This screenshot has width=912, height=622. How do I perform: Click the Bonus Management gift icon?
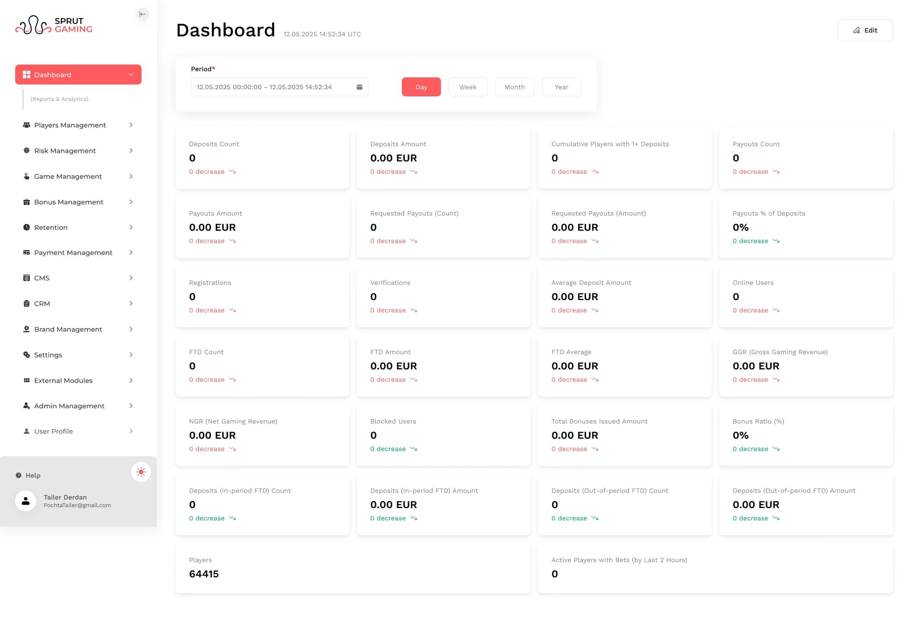pyautogui.click(x=27, y=202)
